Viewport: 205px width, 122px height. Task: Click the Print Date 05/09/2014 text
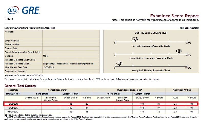tap(189, 28)
